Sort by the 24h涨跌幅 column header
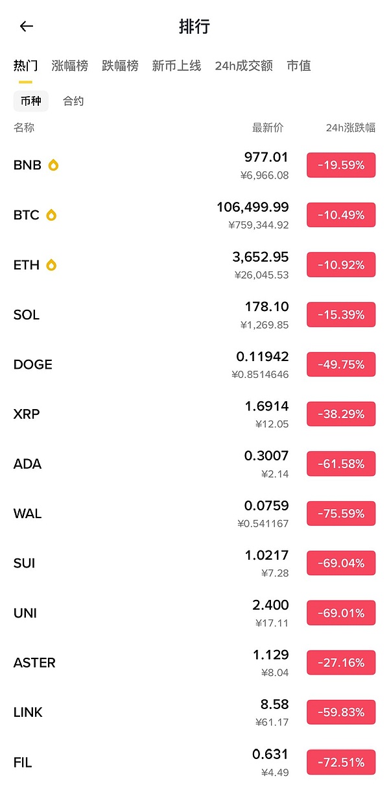389x785 pixels. coord(350,128)
